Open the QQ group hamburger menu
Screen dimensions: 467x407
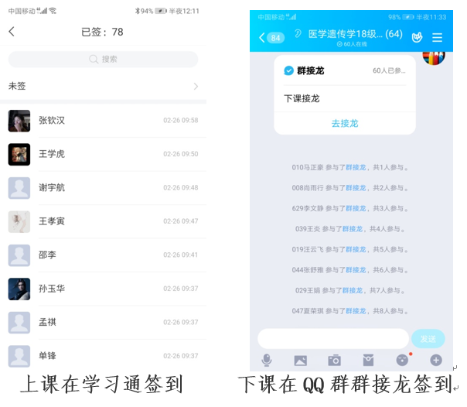(437, 38)
